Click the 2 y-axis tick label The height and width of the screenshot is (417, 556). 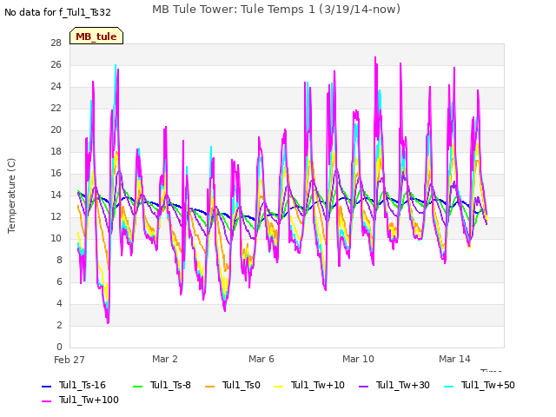(59, 325)
